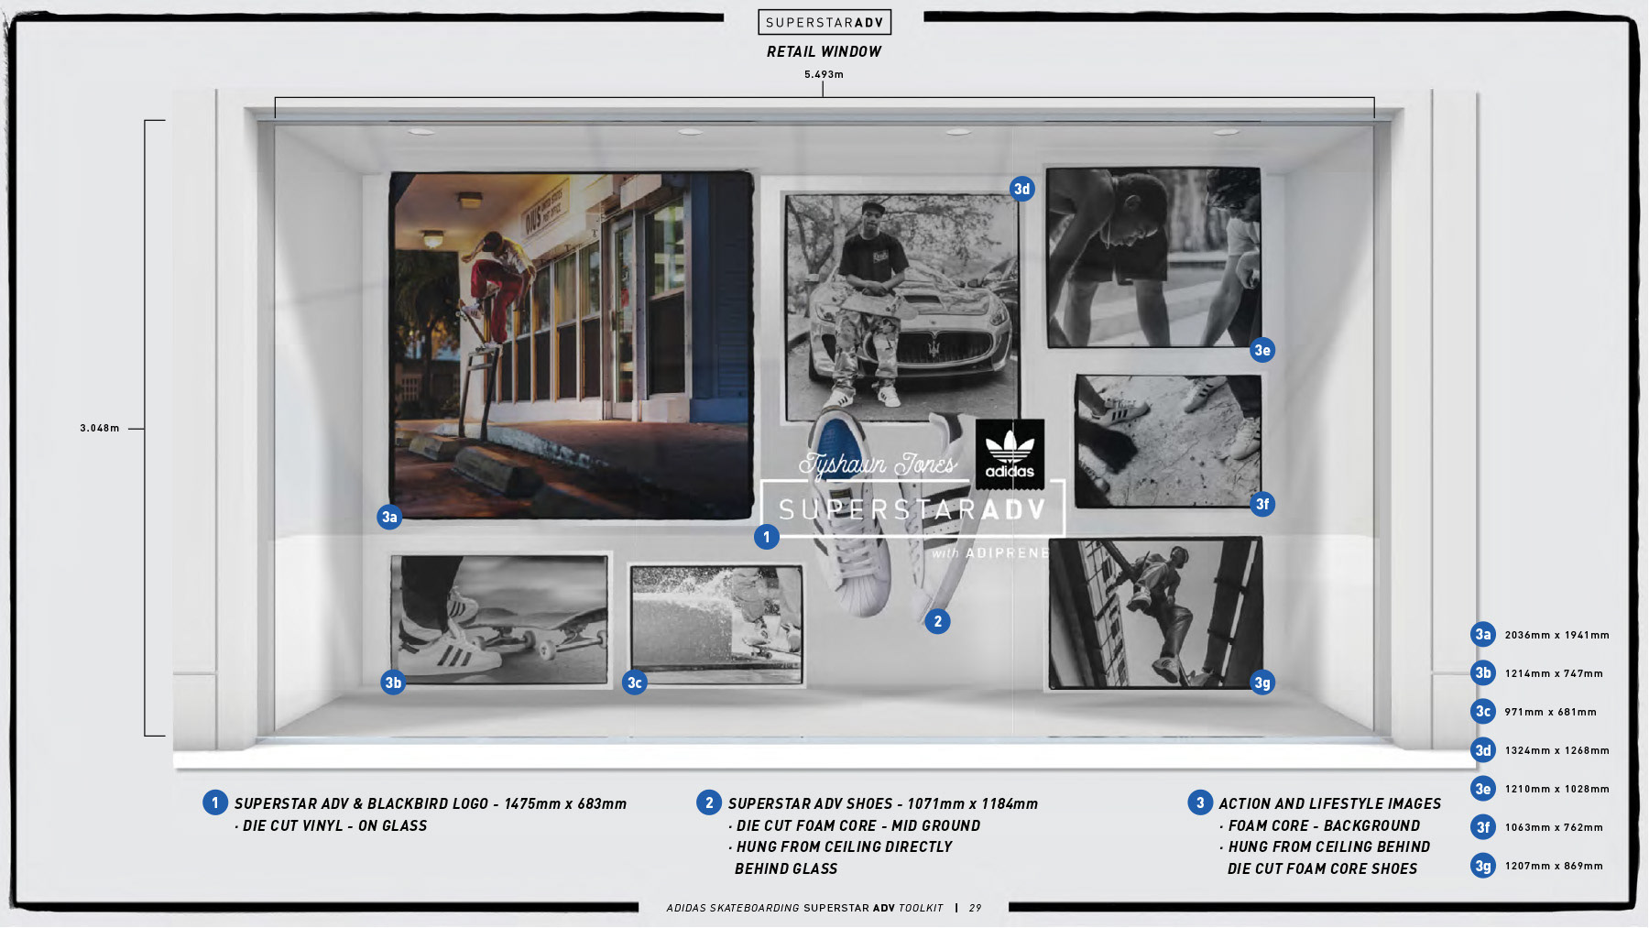Viewport: 1649px width, 928px height.
Task: Click legend badge 3b beside 1214mm x 747mm
Action: click(x=1483, y=672)
